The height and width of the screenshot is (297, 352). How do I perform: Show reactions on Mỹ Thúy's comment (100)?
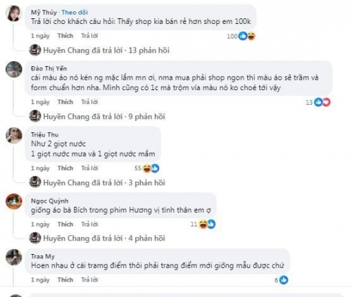click(241, 36)
